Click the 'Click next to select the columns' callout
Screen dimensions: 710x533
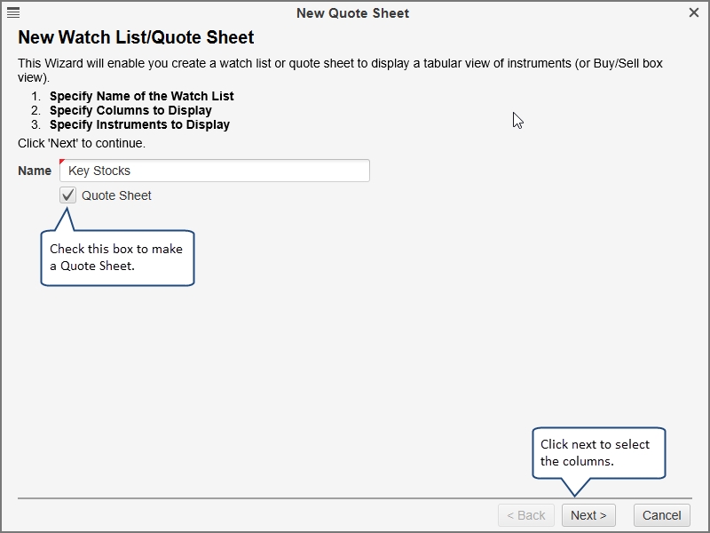click(598, 452)
